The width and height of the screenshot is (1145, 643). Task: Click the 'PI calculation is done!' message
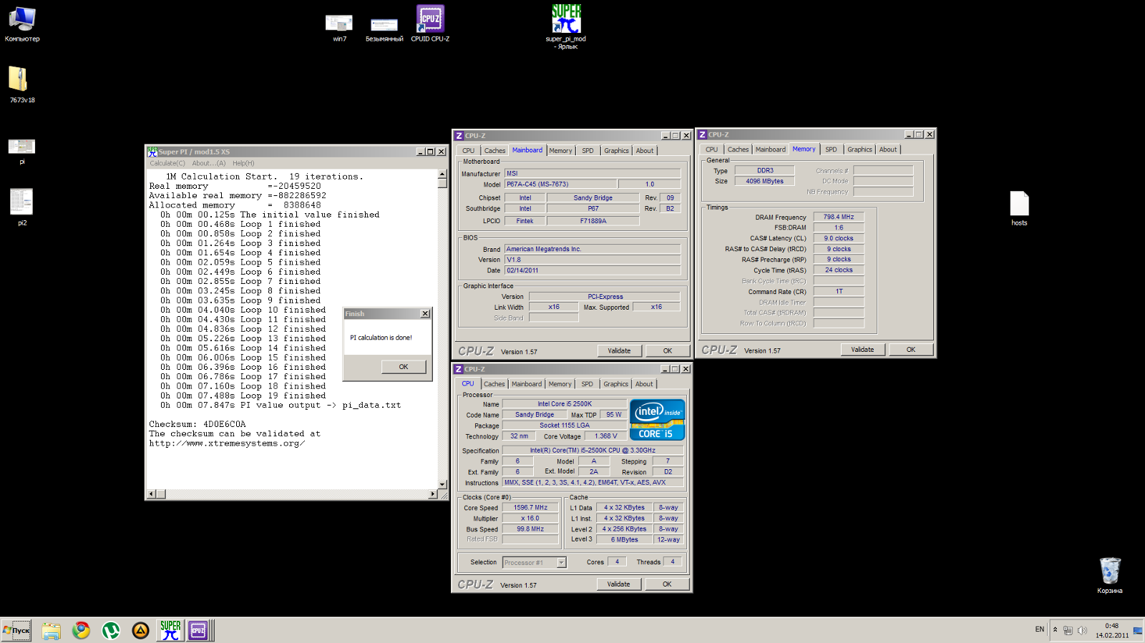point(381,338)
